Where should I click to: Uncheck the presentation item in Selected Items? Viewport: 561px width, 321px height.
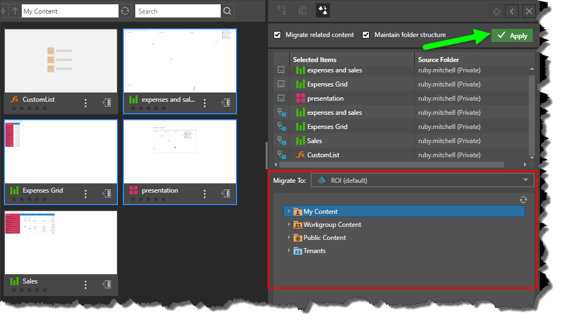(x=281, y=98)
